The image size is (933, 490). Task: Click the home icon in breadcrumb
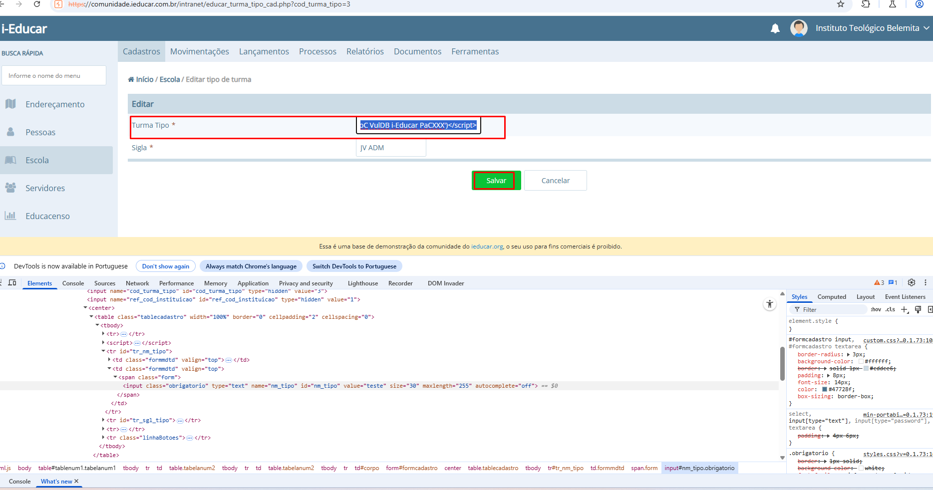[x=131, y=79]
